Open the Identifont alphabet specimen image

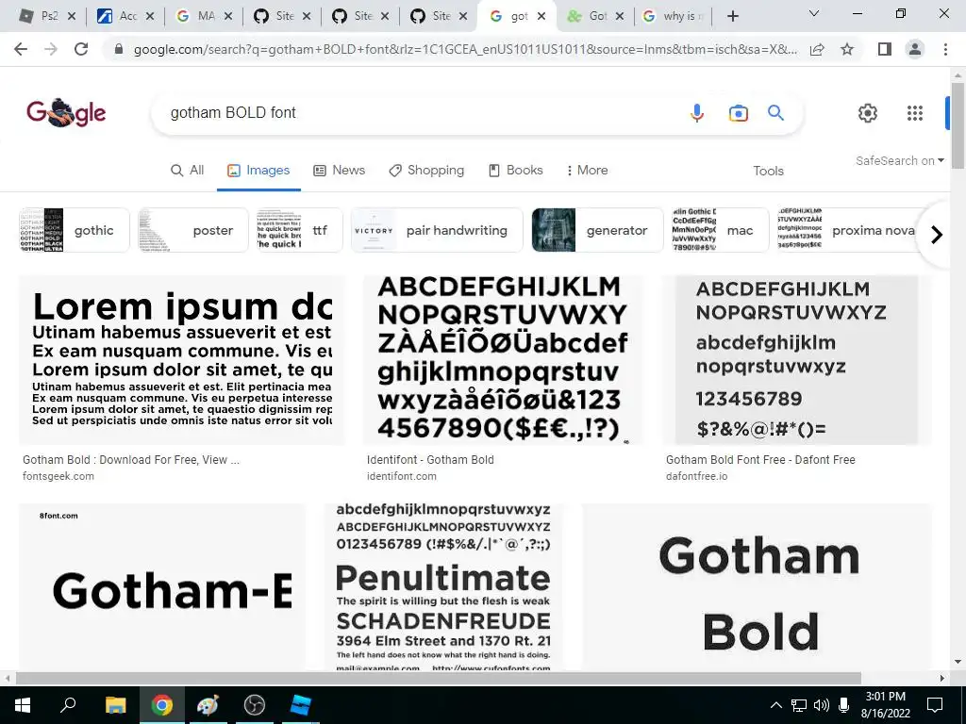[x=504, y=360]
